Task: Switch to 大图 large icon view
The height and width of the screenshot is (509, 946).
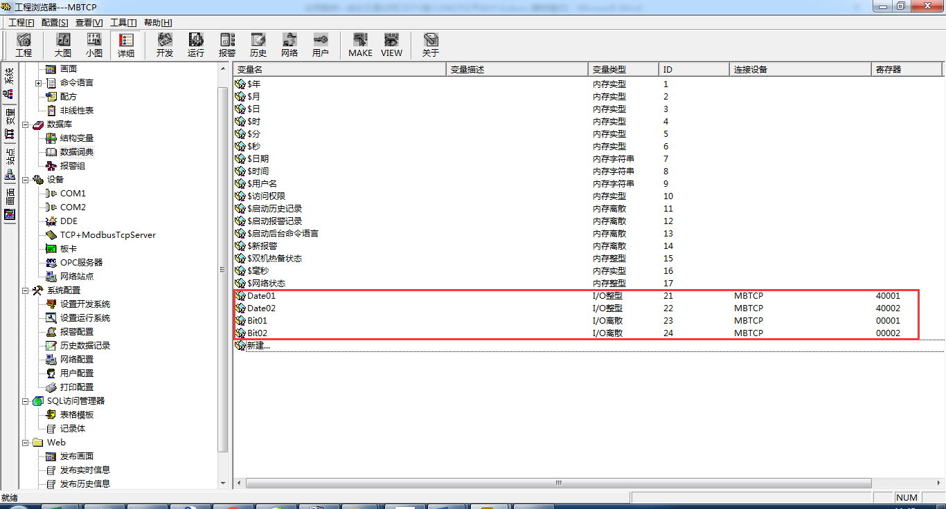Action: (63, 45)
